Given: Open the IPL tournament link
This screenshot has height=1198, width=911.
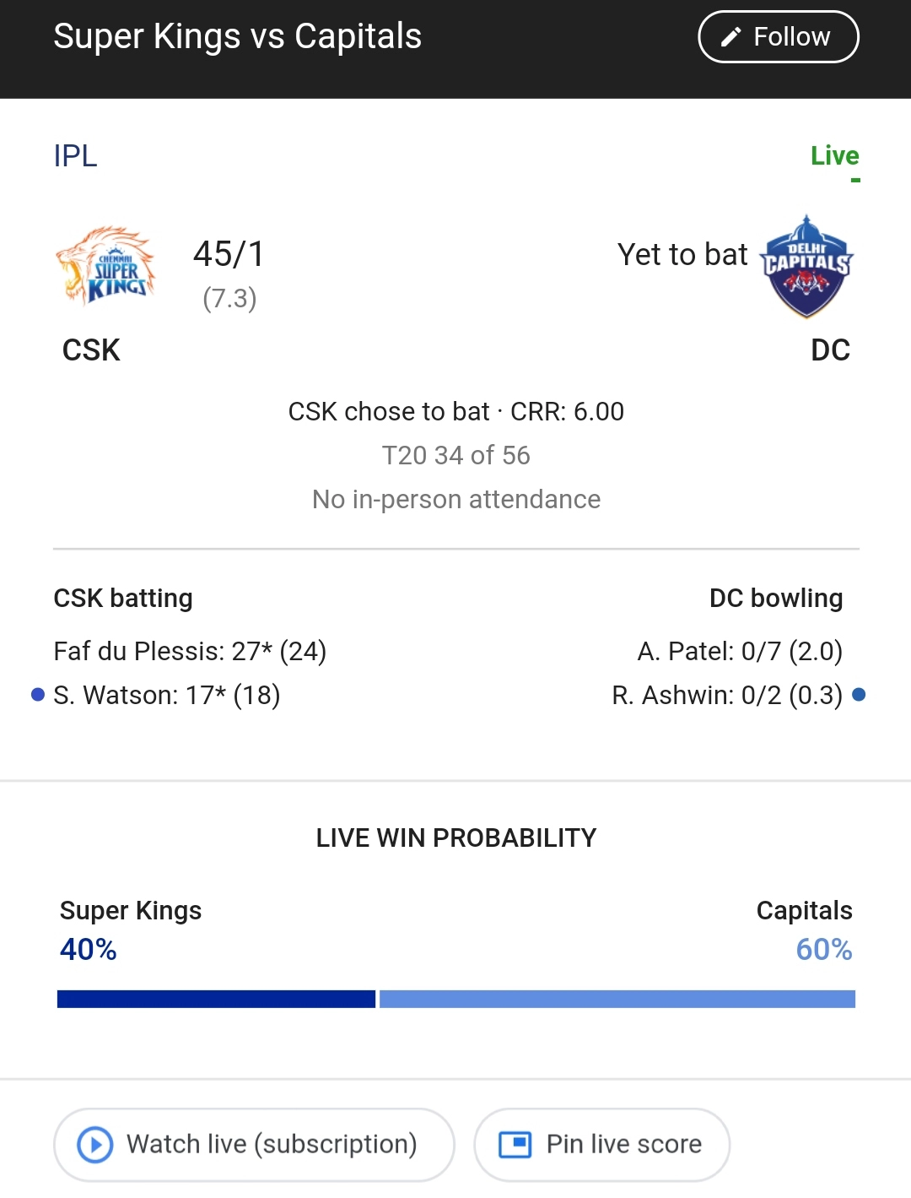Looking at the screenshot, I should 75,156.
